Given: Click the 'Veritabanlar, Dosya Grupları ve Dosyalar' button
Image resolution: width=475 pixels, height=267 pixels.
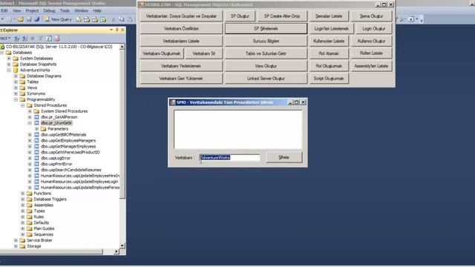Looking at the screenshot, I should pos(181,16).
